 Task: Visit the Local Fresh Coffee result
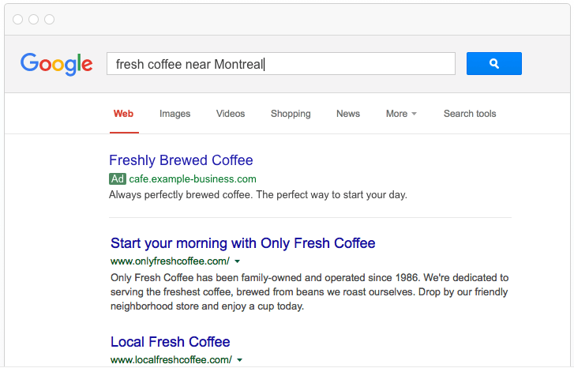[x=170, y=342]
